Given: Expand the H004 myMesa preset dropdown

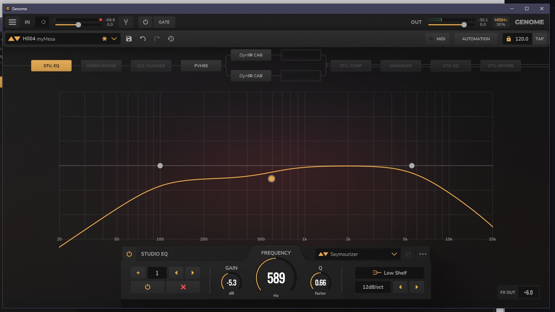Looking at the screenshot, I should pos(114,39).
